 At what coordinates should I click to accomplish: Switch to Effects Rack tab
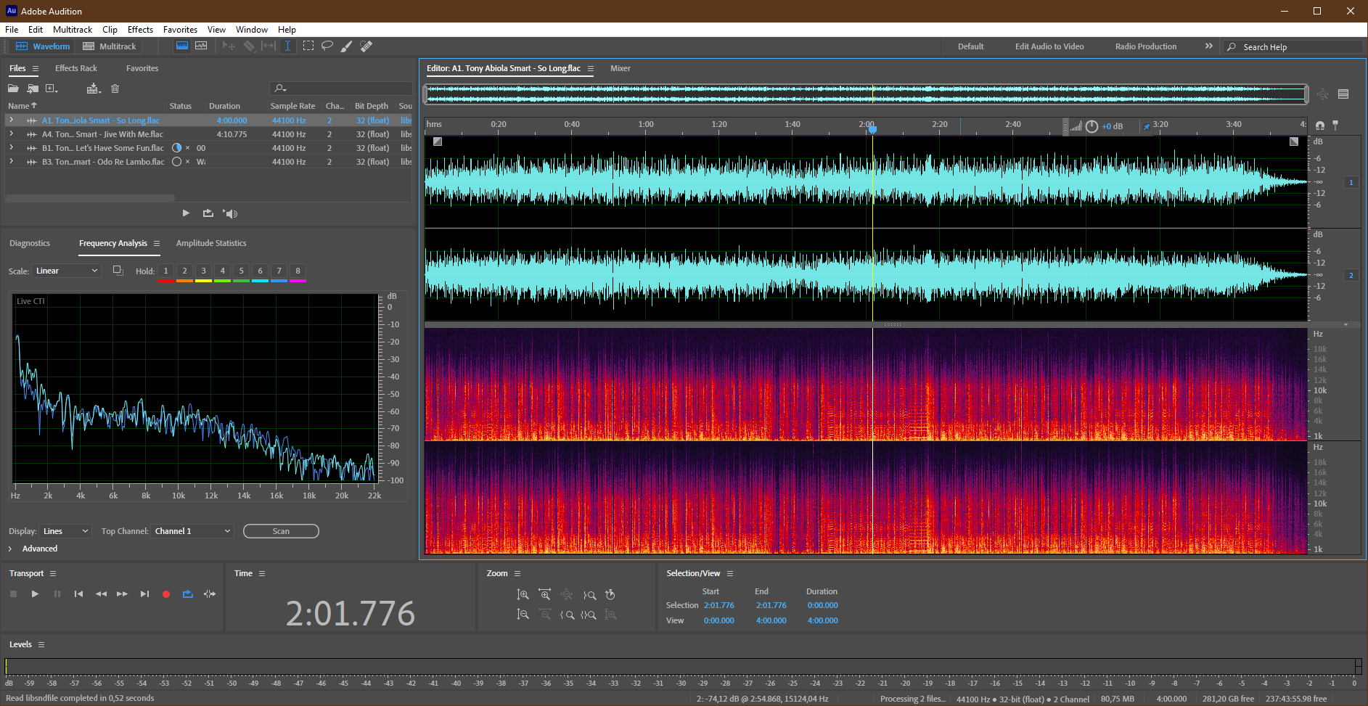tap(76, 68)
